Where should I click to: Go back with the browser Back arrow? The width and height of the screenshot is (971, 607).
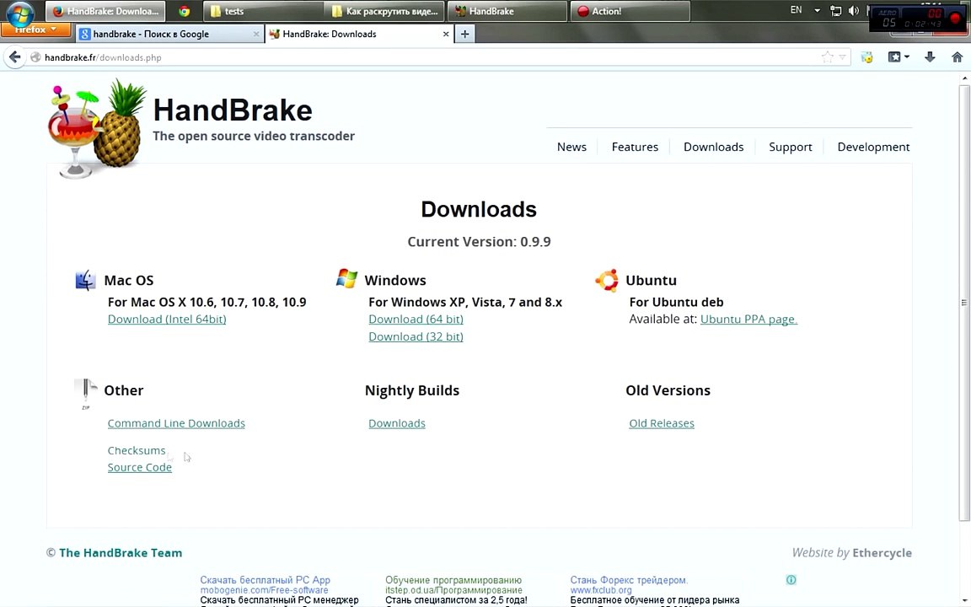[15, 57]
